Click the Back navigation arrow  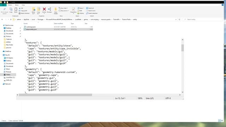tap(2, 19)
